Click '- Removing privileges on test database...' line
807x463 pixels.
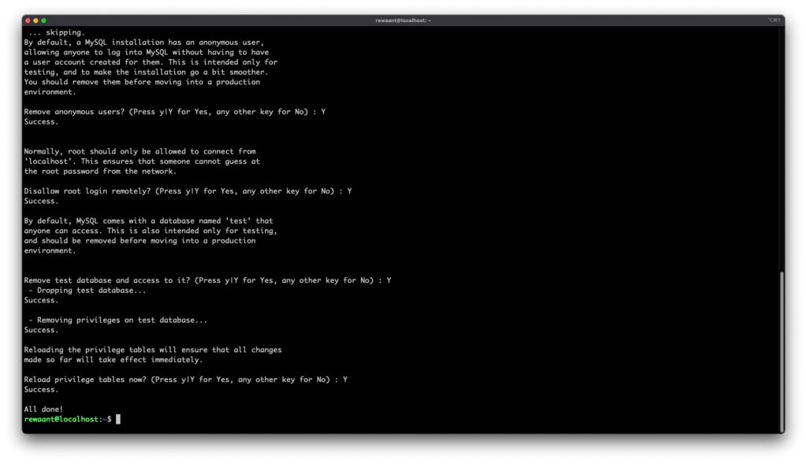click(x=118, y=320)
